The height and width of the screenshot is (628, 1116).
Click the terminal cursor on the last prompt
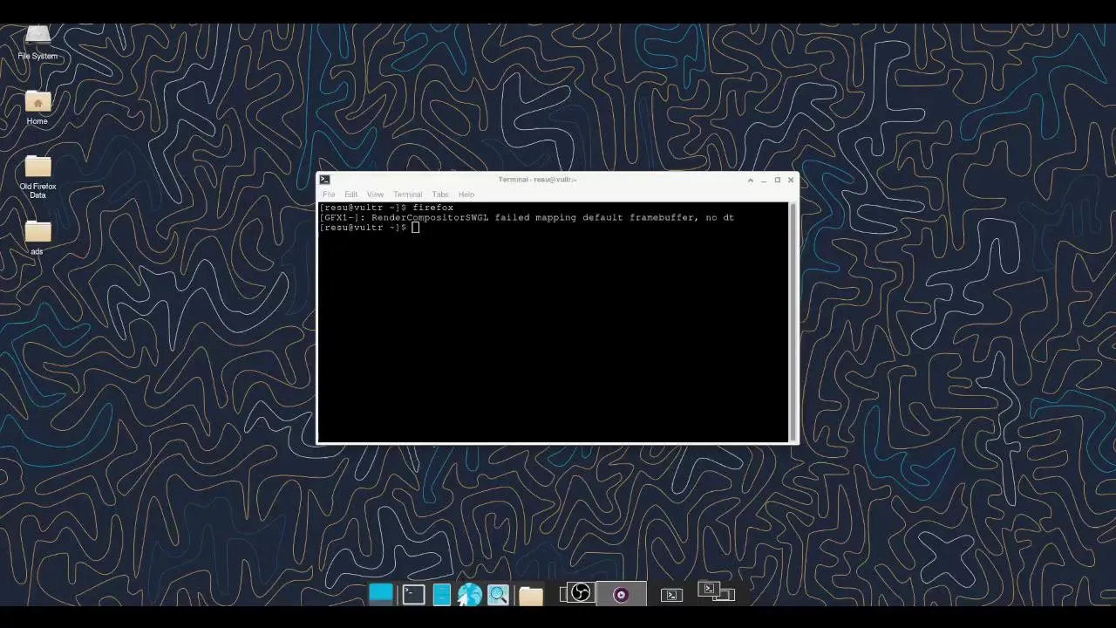[416, 228]
